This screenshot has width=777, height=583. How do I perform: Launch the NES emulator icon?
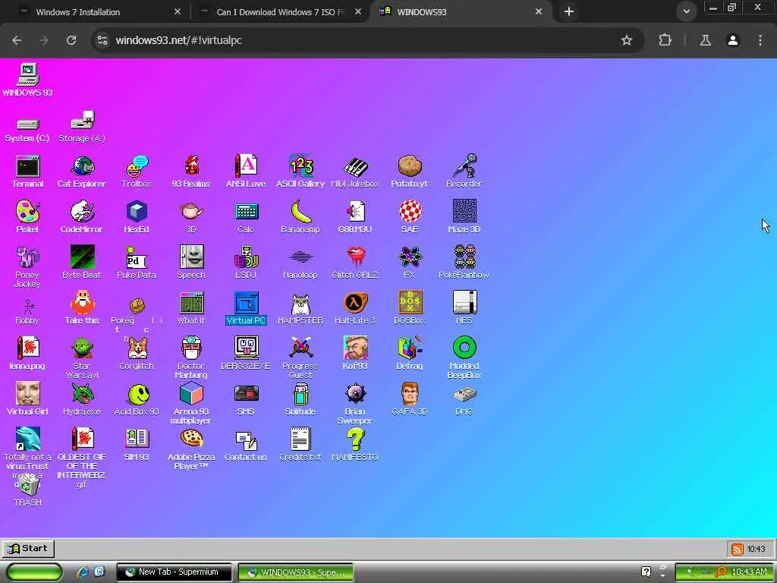click(464, 308)
